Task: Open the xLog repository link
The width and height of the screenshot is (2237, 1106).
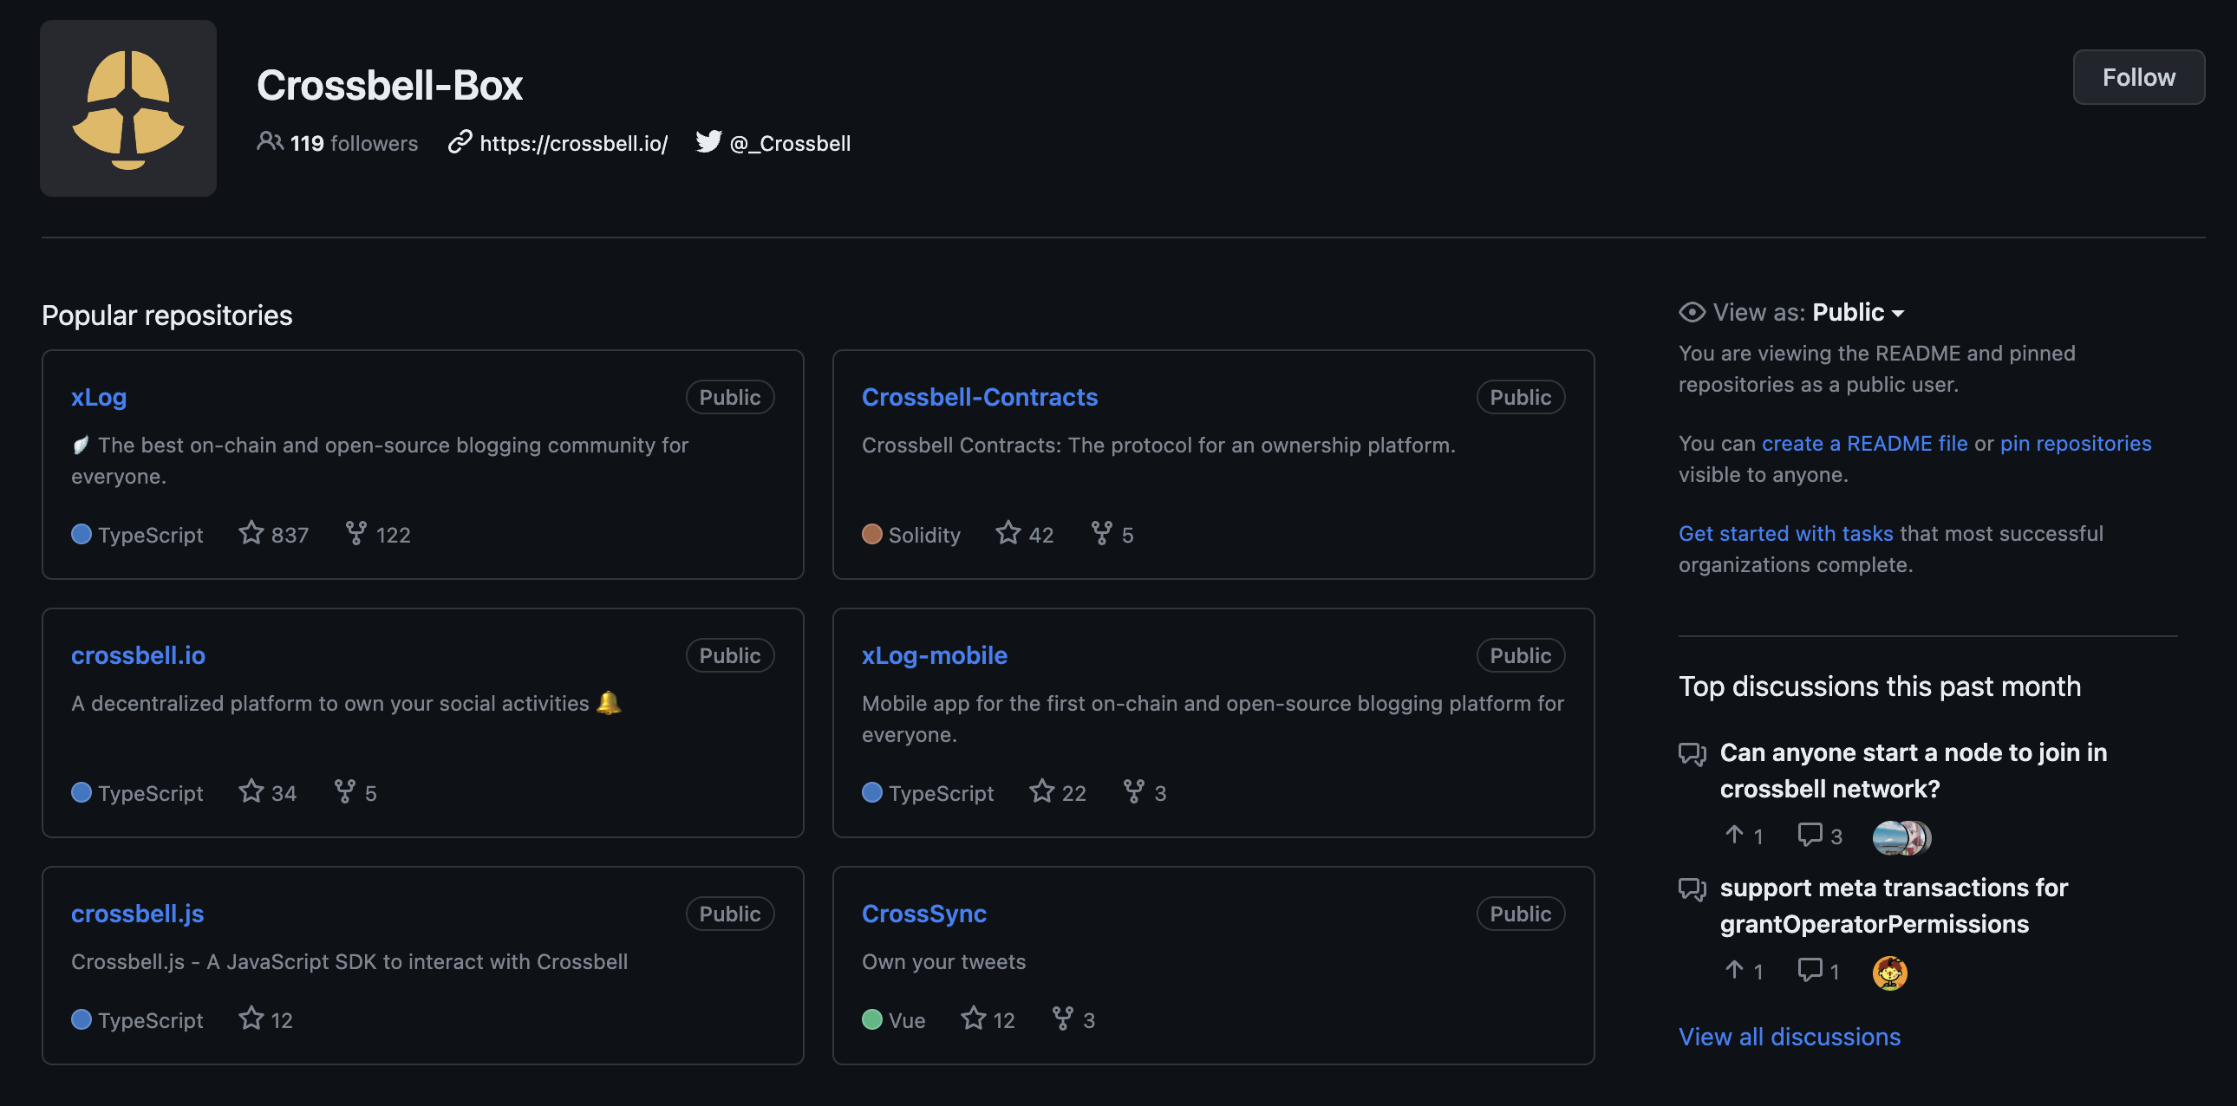Action: 99,397
